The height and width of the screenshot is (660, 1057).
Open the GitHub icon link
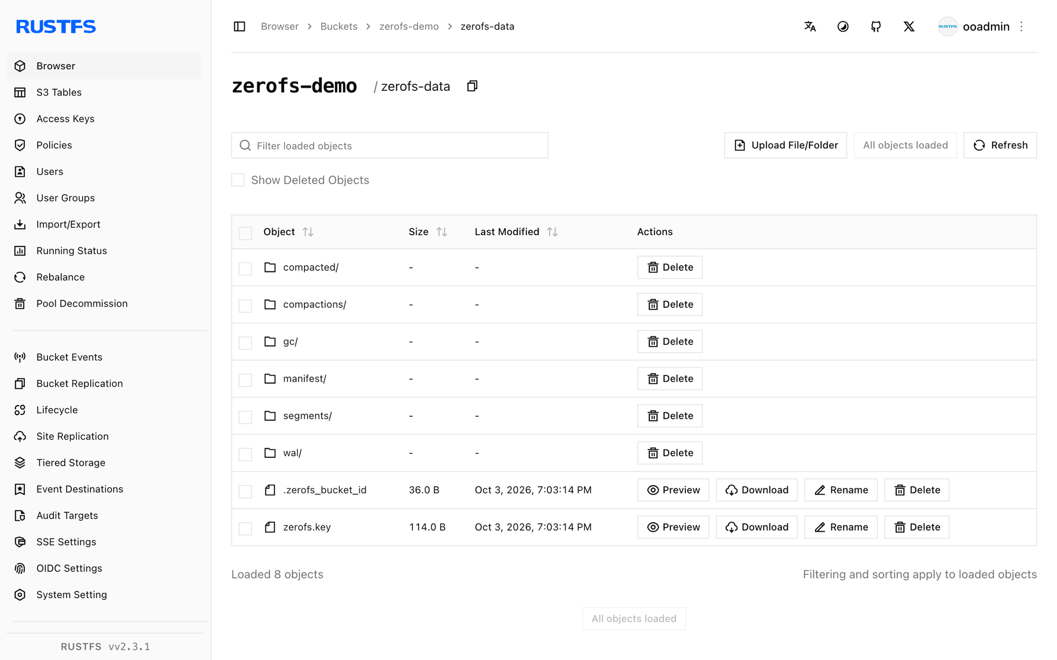click(x=876, y=26)
